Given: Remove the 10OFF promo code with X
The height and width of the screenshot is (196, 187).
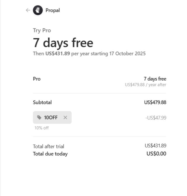Looking at the screenshot, I should tap(65, 118).
